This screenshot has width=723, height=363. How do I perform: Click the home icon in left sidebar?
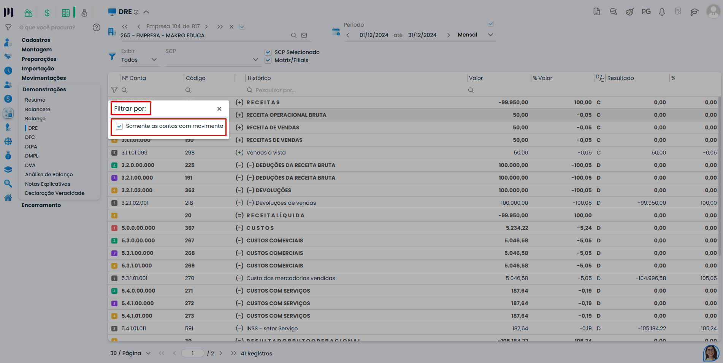tap(8, 198)
